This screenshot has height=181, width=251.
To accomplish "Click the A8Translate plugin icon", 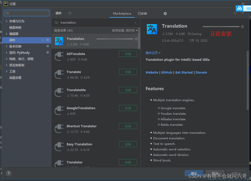I will click(x=59, y=56).
